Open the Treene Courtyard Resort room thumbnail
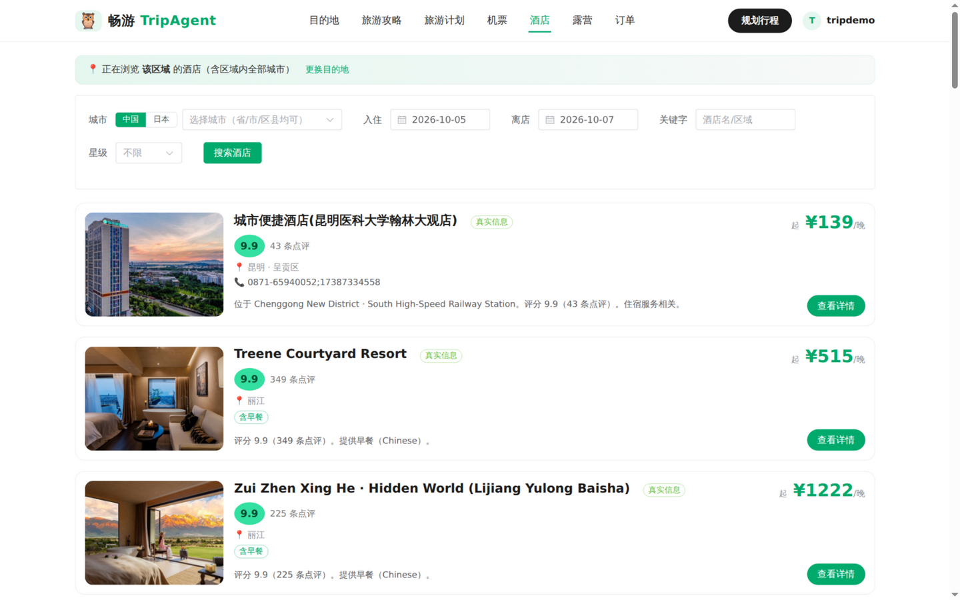The height and width of the screenshot is (600, 960). [154, 399]
